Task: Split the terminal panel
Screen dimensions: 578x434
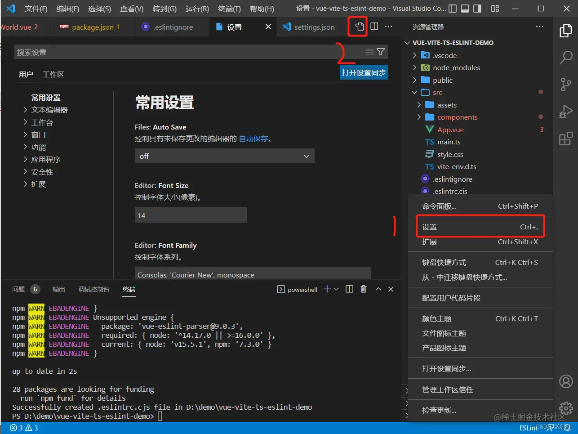Action: tap(349, 289)
